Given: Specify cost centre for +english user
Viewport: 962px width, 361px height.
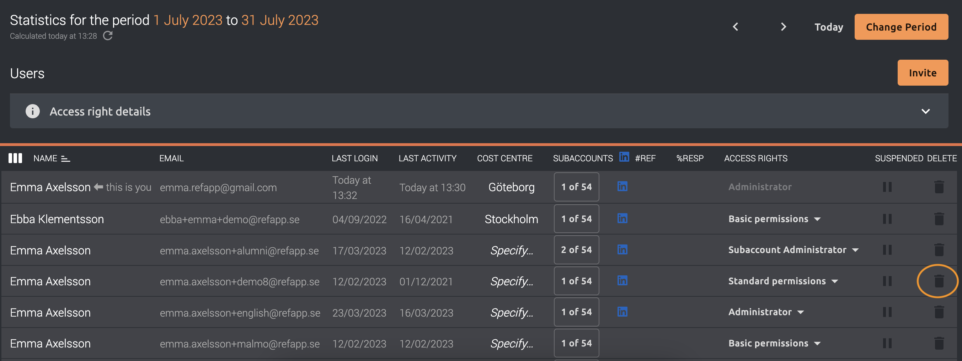Looking at the screenshot, I should (511, 313).
